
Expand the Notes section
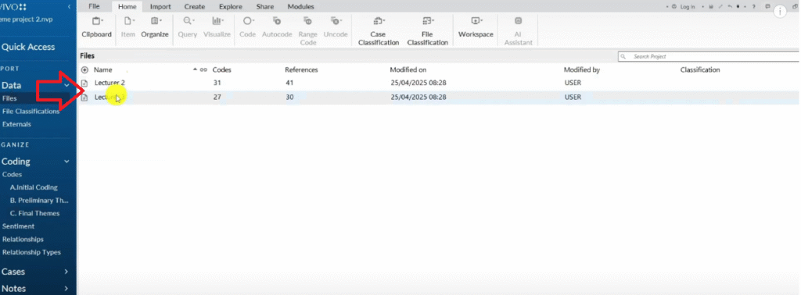tap(66, 289)
